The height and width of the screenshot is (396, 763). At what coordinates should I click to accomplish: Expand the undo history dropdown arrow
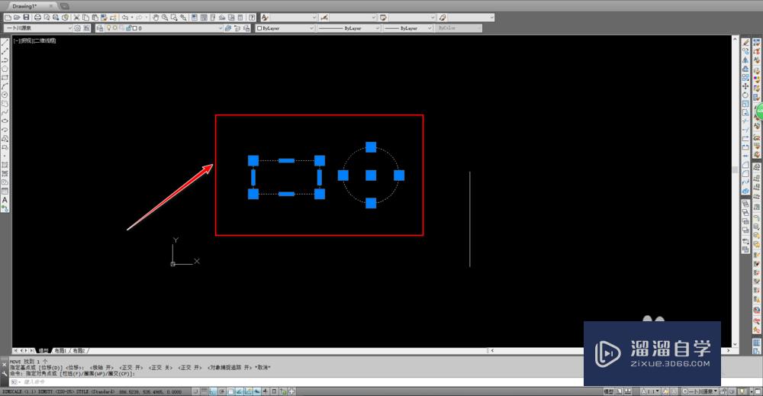(x=132, y=18)
